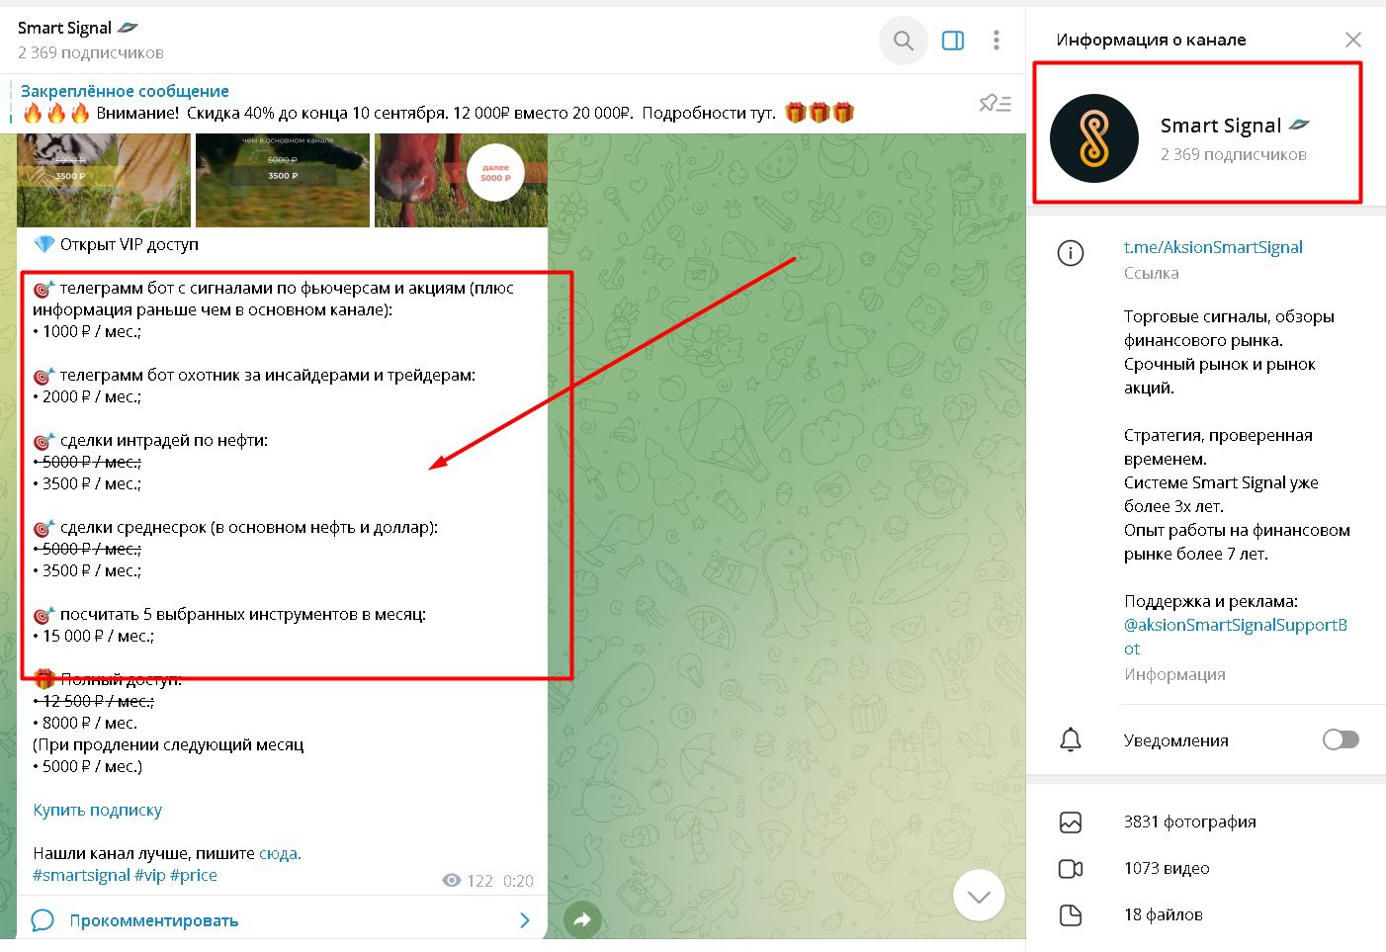Click the message time 0:20

[x=518, y=881]
